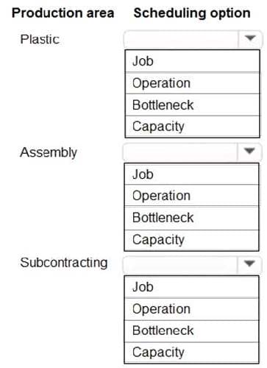This screenshot has height=368, width=267.
Task: Open the Subcontracting scheduling option dropdown arrow
Action: point(249,264)
